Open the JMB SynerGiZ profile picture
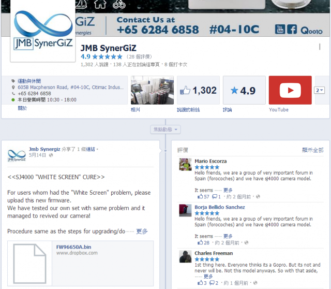This screenshot has height=289, width=331. click(x=43, y=31)
